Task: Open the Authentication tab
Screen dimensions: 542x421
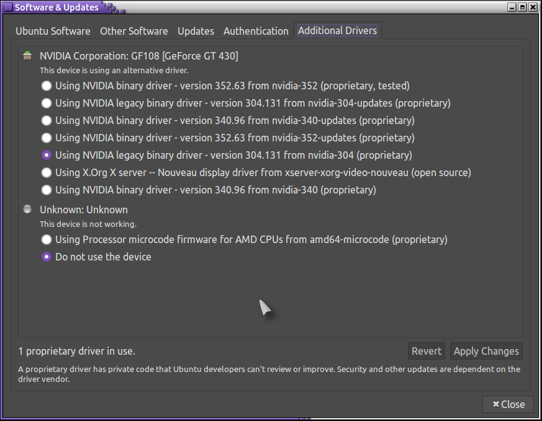Action: tap(256, 31)
